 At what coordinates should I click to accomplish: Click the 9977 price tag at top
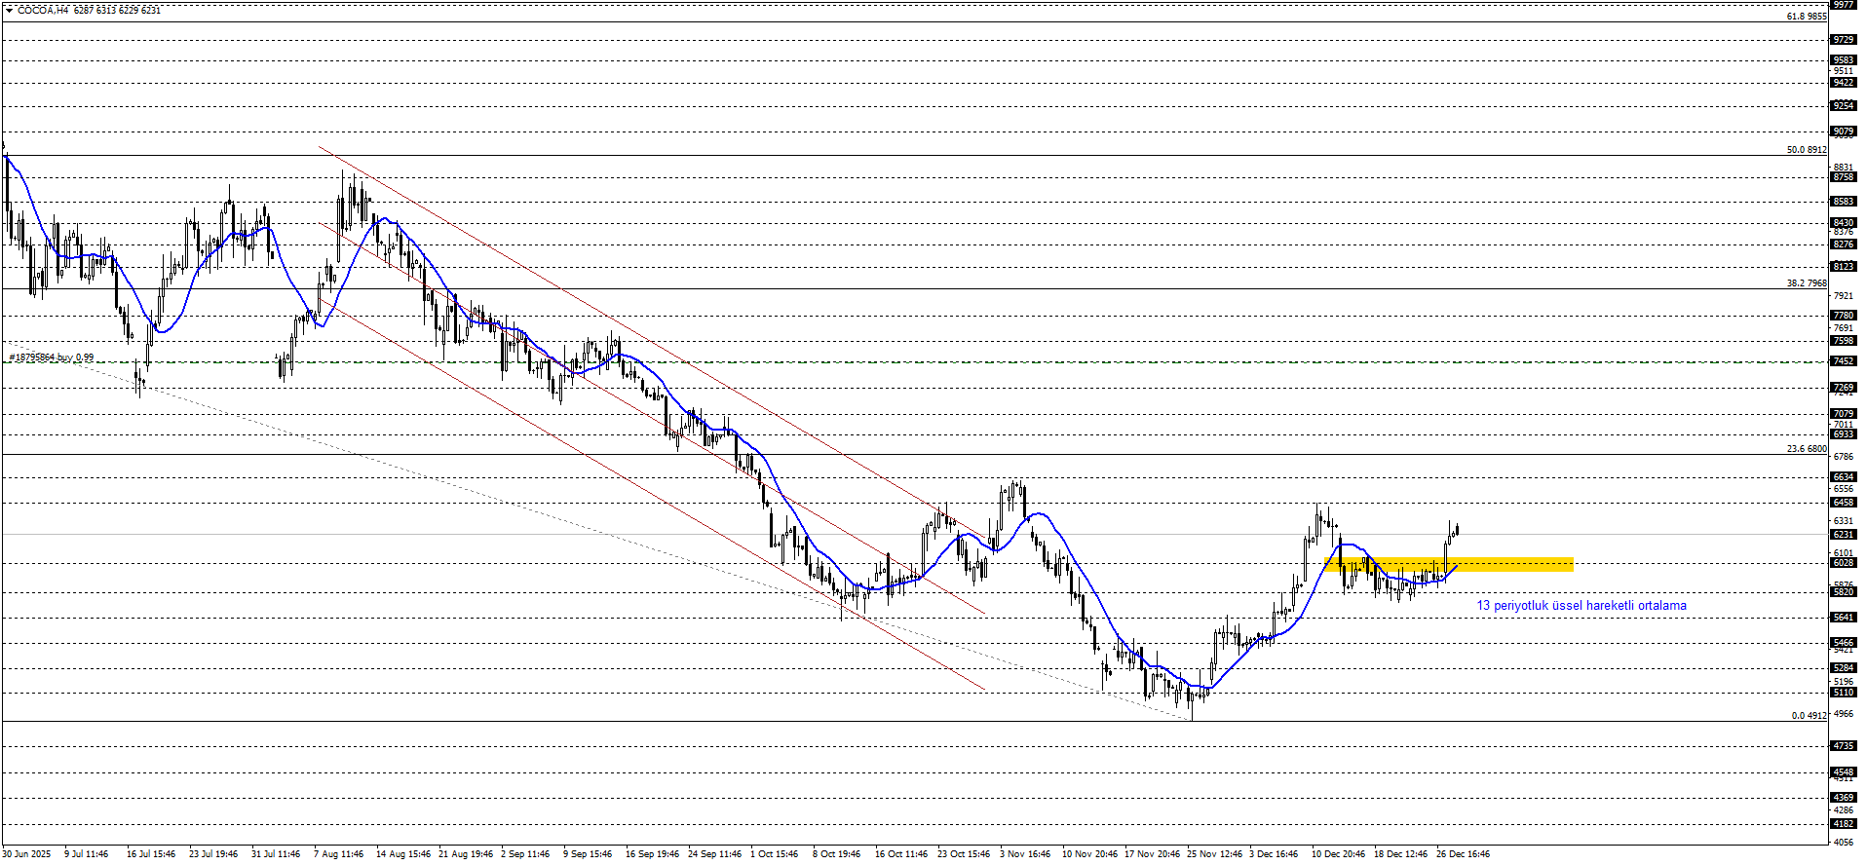[1843, 5]
